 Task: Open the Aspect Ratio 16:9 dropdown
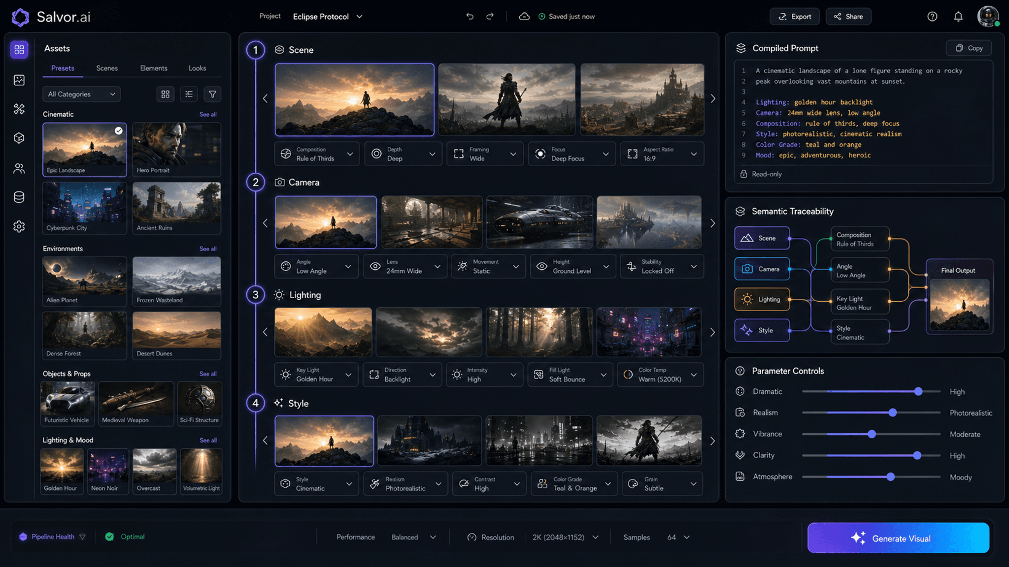coord(662,154)
